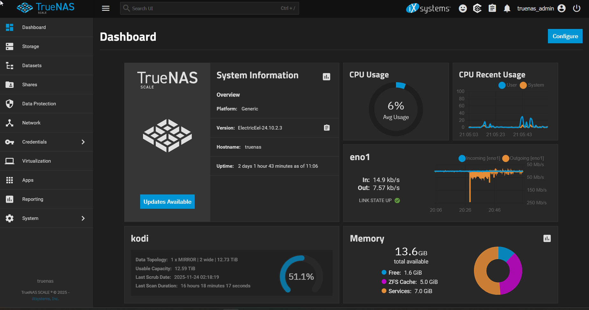Open System Information reports icon

coord(326,77)
